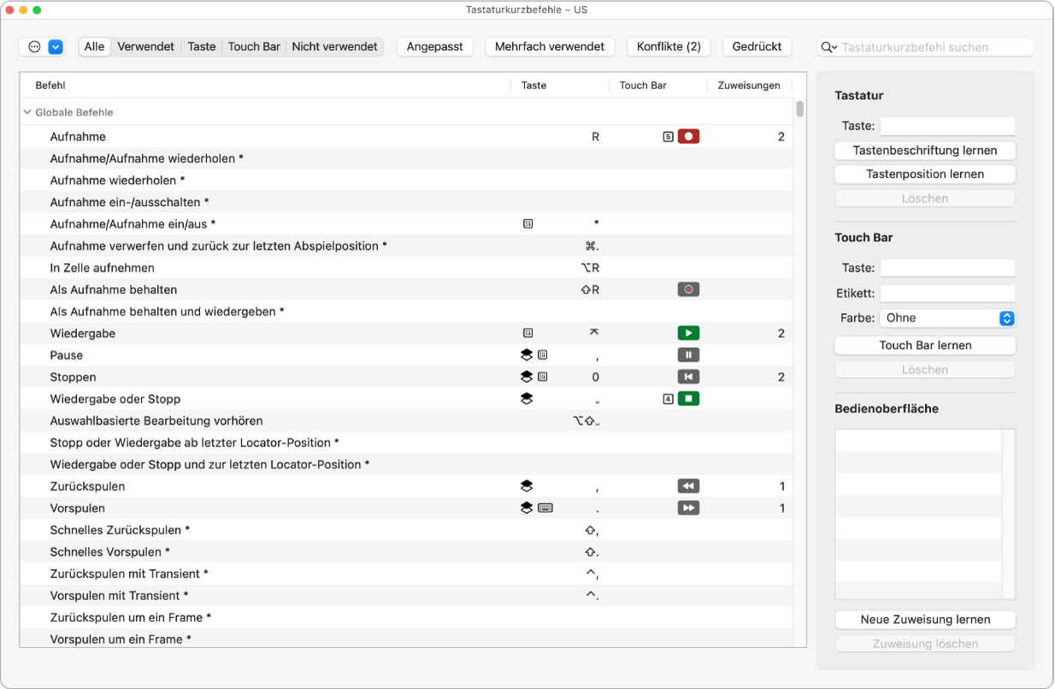Click the gray record icon for Als Aufnahme behalten

tap(688, 290)
